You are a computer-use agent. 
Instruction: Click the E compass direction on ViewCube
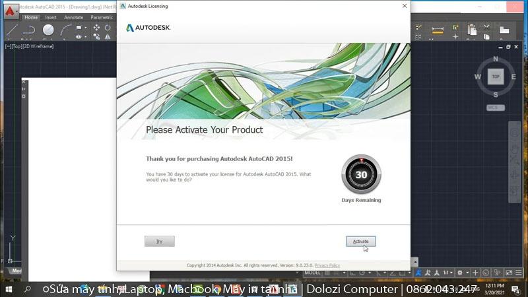point(513,77)
